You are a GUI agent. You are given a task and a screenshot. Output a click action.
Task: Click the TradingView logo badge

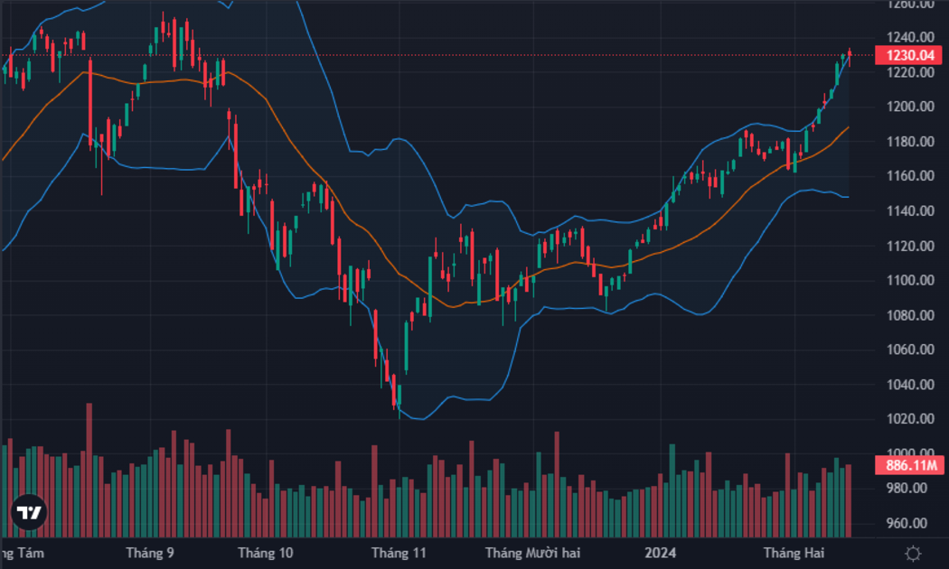click(x=28, y=513)
